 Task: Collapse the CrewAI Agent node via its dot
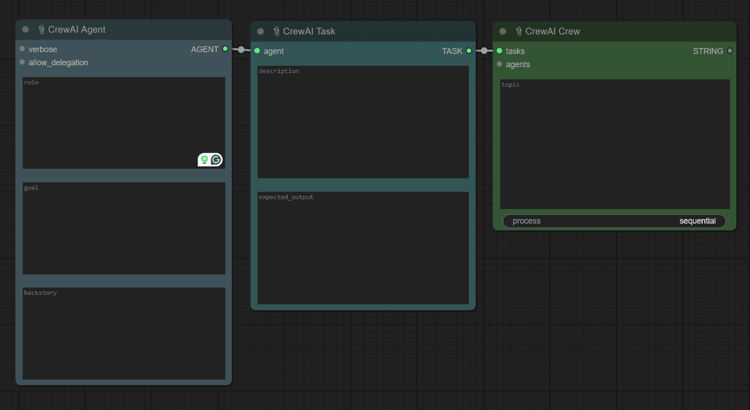click(x=25, y=29)
